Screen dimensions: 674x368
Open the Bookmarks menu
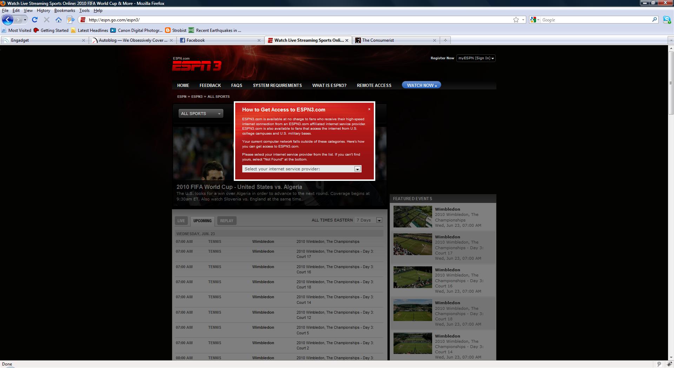pyautogui.click(x=65, y=11)
